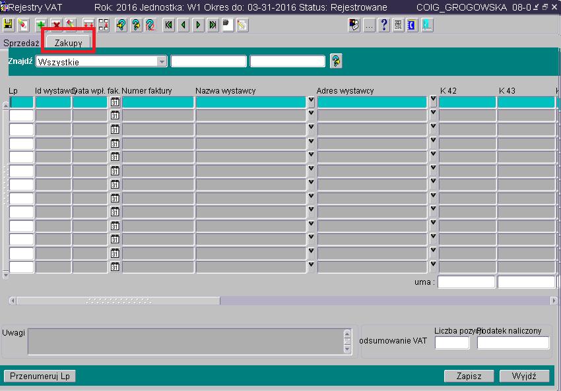Expand Nazwa wystawcy arrow in second table row
Image resolution: width=561 pixels, height=391 pixels.
[x=311, y=115]
